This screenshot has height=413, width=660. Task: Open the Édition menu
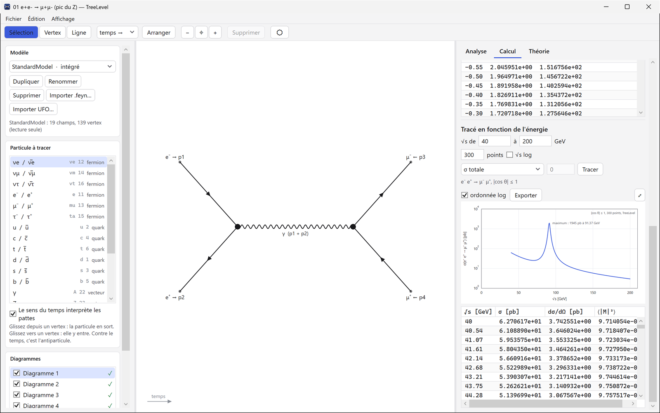pyautogui.click(x=36, y=19)
